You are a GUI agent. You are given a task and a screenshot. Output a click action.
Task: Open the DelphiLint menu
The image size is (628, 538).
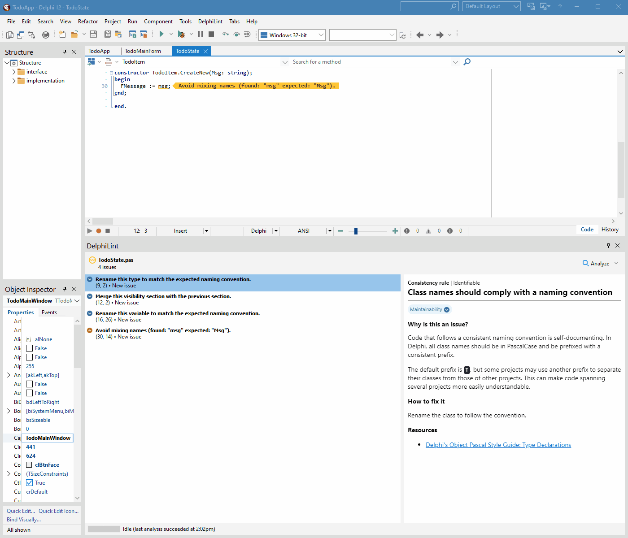pyautogui.click(x=210, y=22)
